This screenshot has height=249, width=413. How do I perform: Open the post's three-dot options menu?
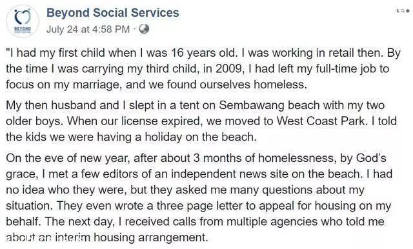[403, 11]
